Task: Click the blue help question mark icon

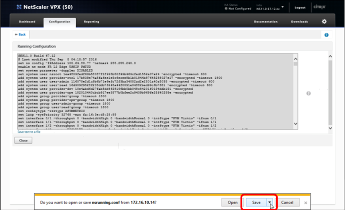Action: (326, 35)
